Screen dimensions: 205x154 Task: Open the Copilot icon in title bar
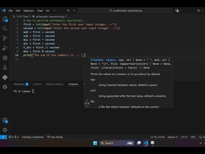tap(177, 11)
